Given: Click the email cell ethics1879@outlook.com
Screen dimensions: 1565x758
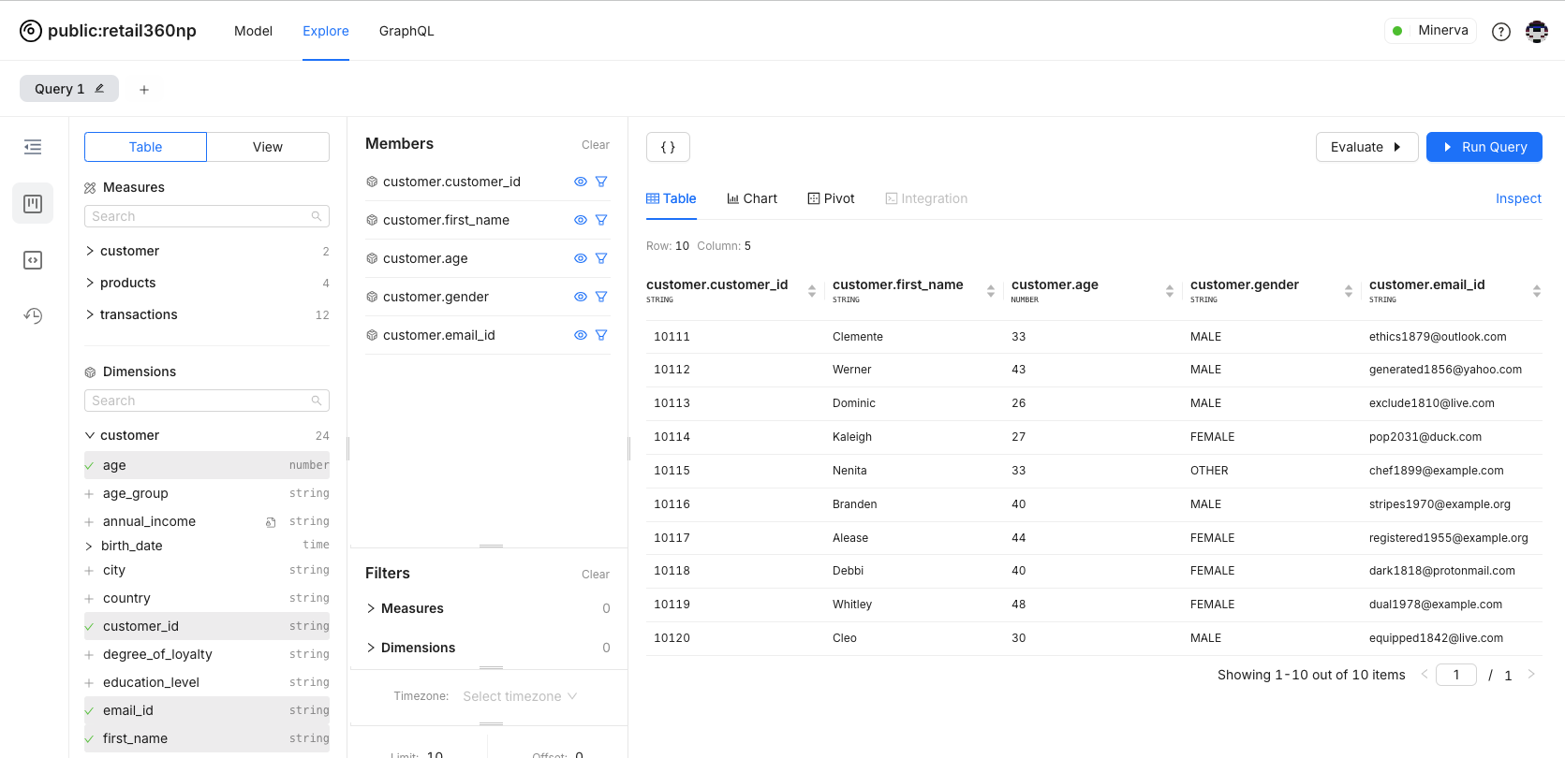Looking at the screenshot, I should click(x=1438, y=337).
